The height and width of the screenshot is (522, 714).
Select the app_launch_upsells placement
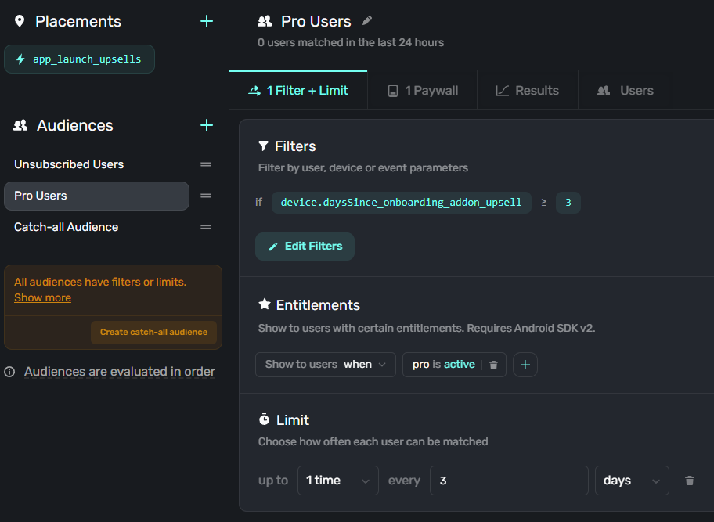pyautogui.click(x=79, y=59)
